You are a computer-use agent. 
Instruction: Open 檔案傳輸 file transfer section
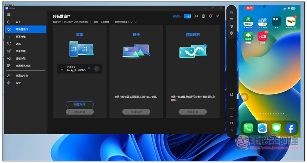tap(26, 36)
